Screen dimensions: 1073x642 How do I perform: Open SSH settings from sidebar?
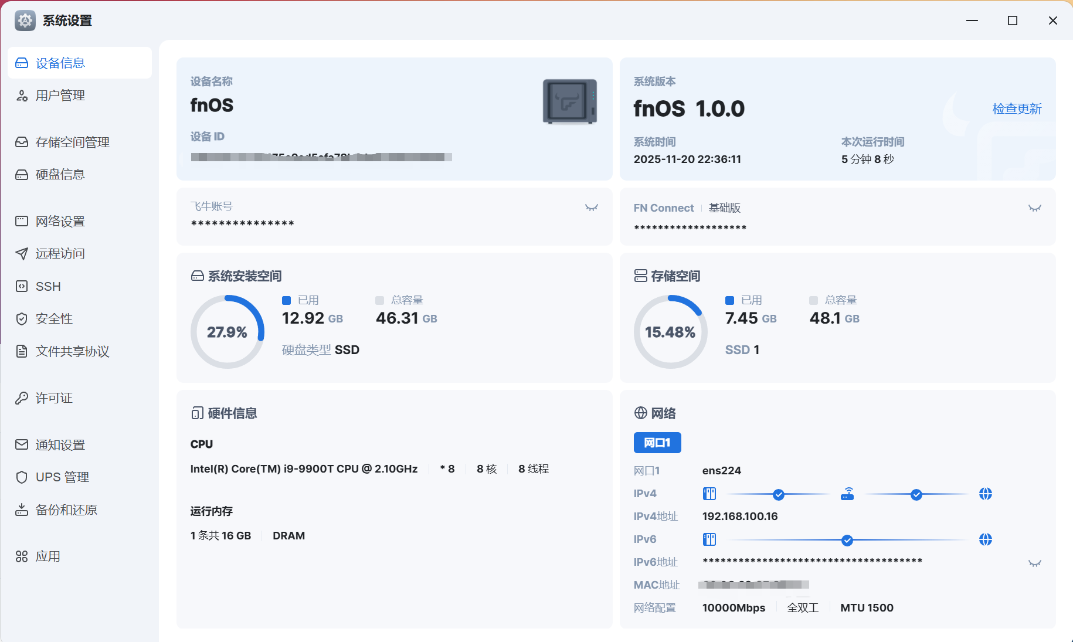[x=48, y=287]
